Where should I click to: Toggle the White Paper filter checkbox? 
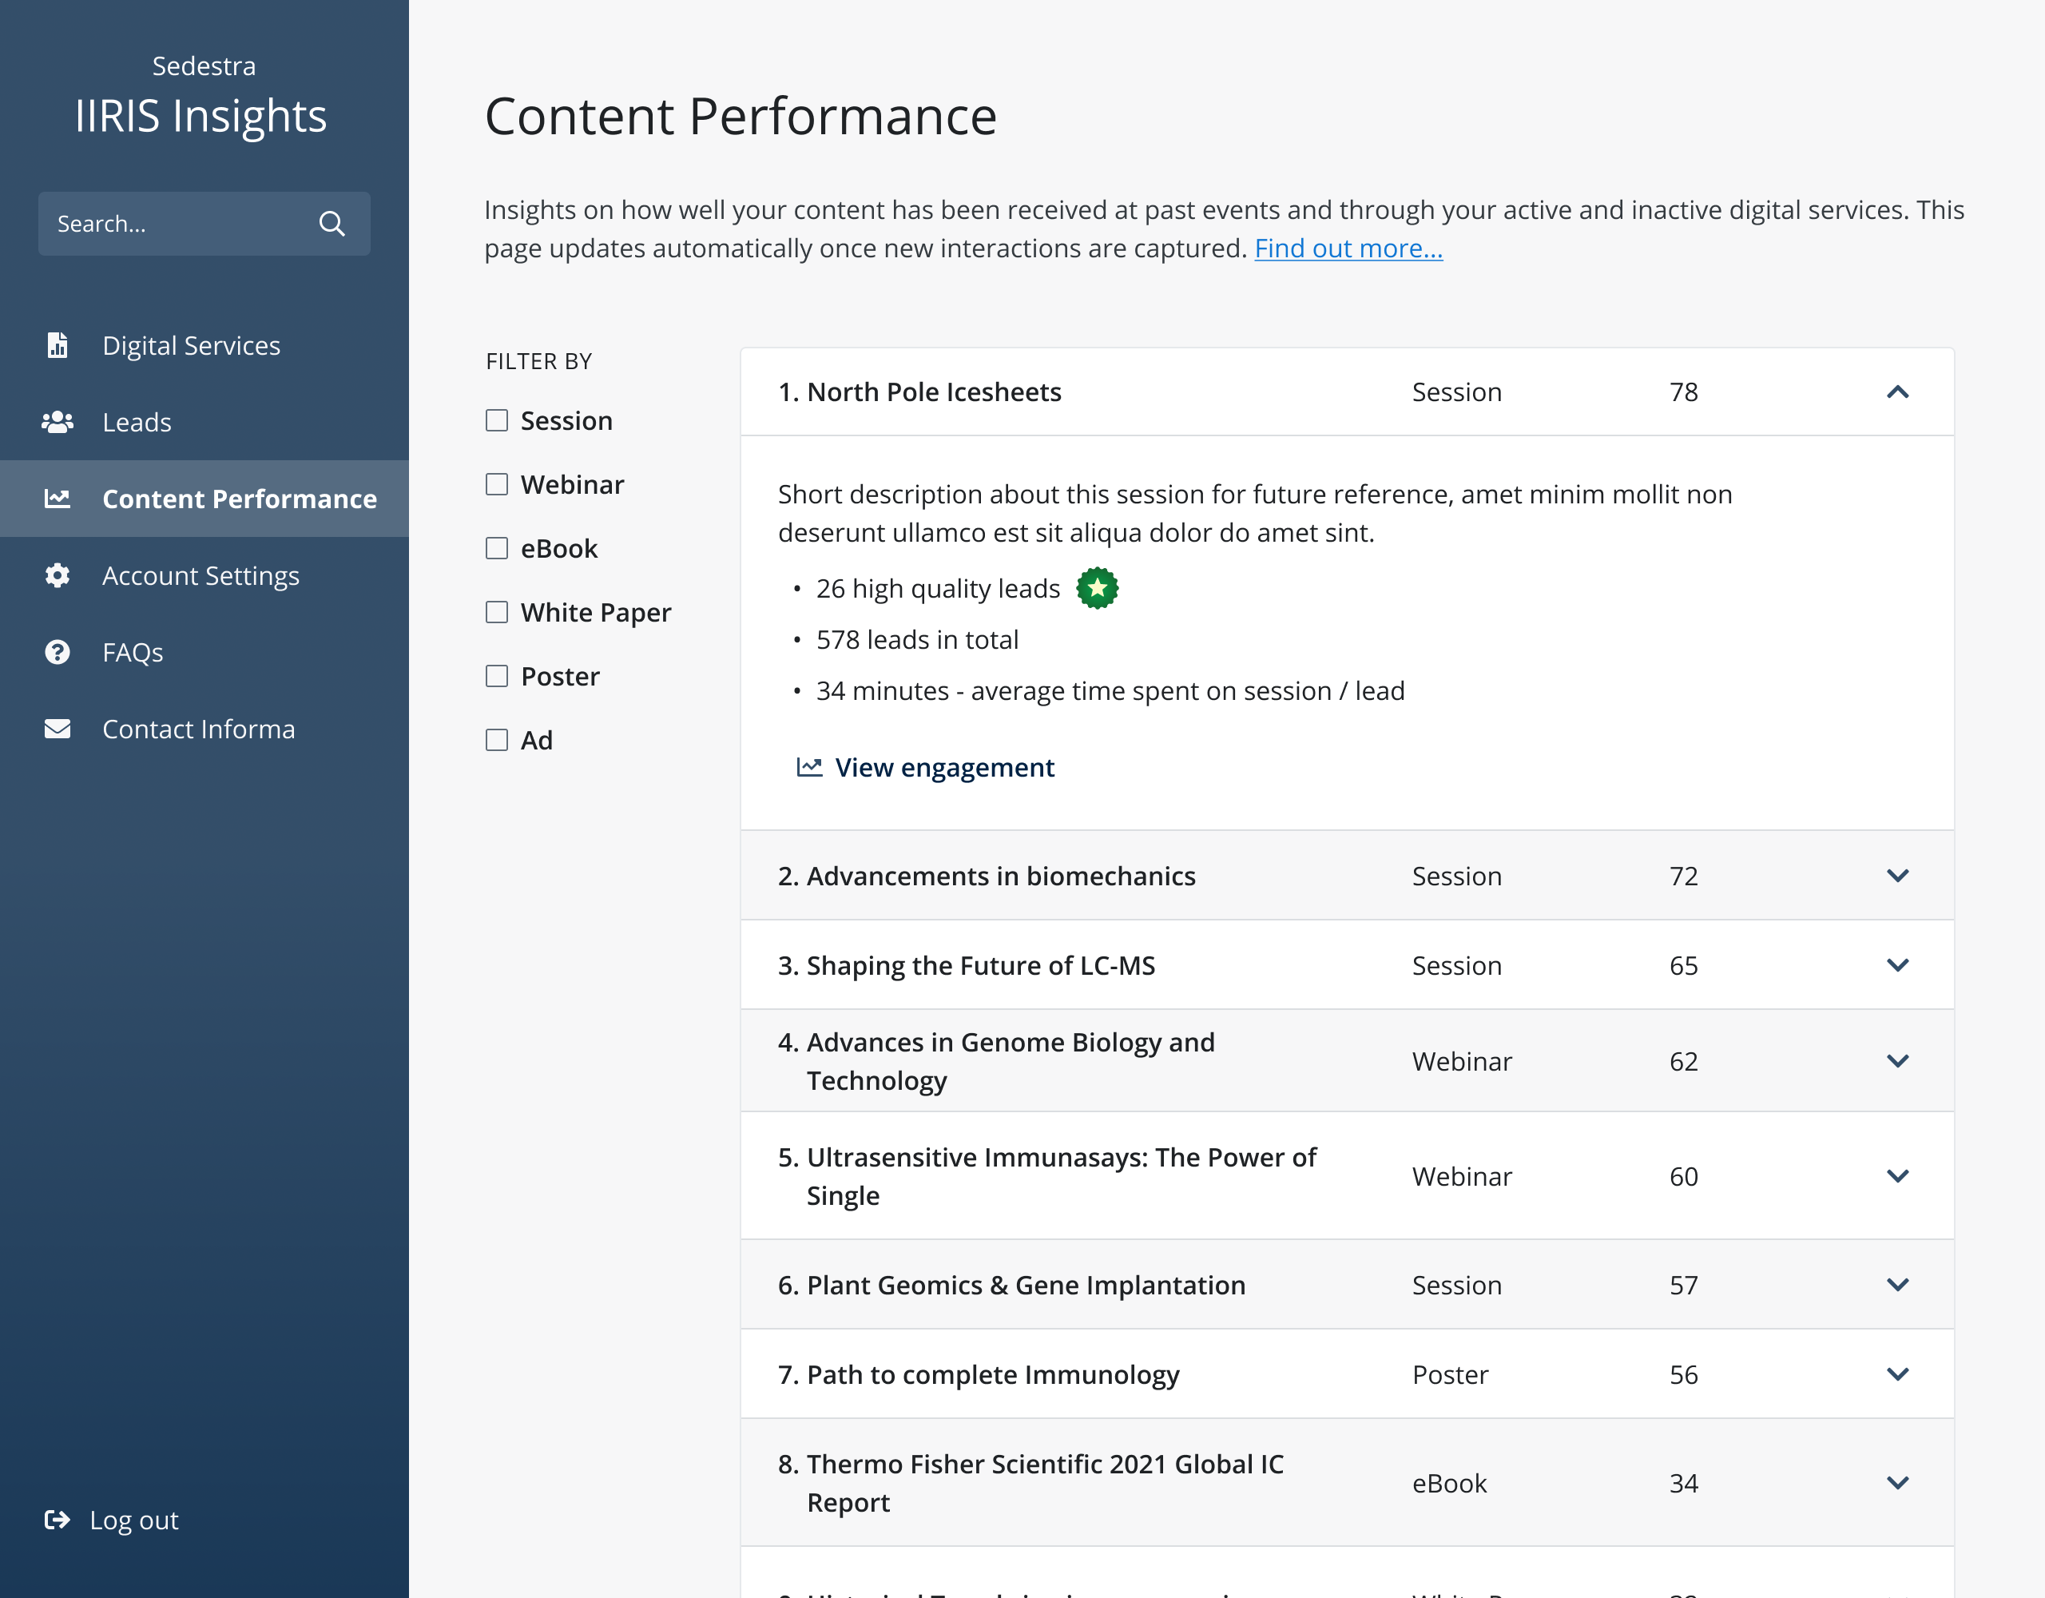click(x=496, y=612)
